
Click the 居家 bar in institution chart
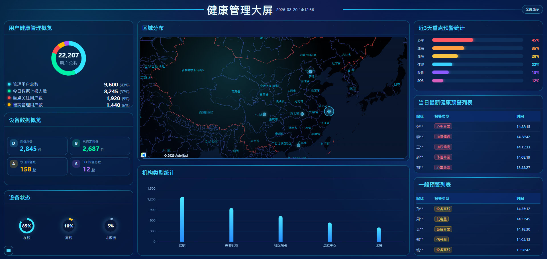pyautogui.click(x=182, y=219)
